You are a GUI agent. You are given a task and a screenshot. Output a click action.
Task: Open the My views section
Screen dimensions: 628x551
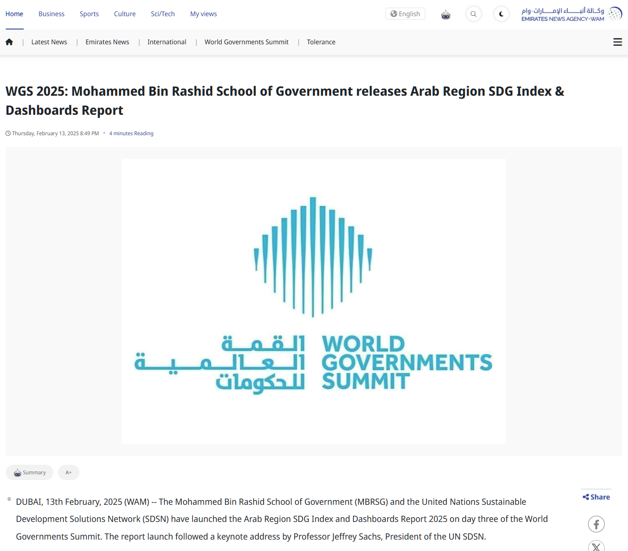pos(204,14)
